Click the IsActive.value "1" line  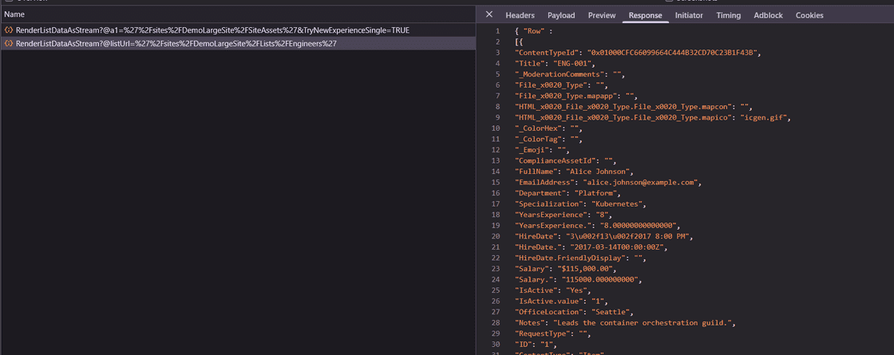[x=561, y=302]
